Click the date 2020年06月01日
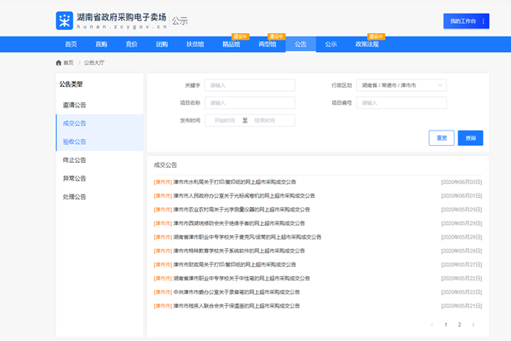511x341 pixels. coord(462,196)
